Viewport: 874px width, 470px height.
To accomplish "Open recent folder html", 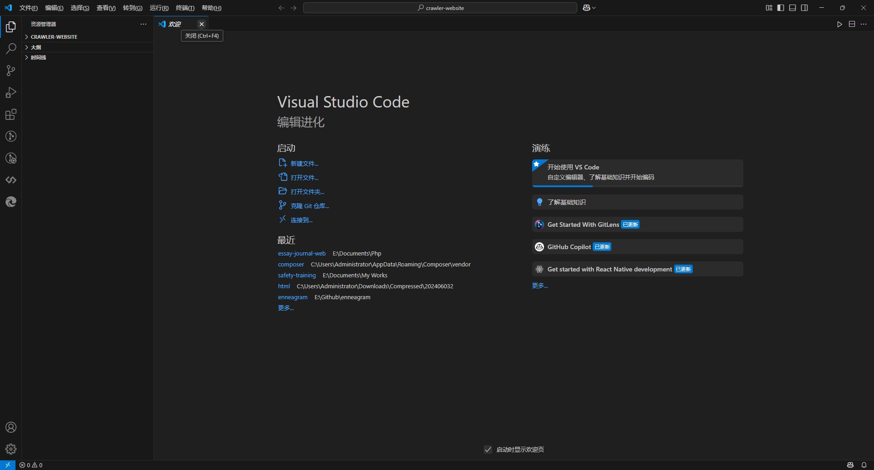I will click(284, 286).
